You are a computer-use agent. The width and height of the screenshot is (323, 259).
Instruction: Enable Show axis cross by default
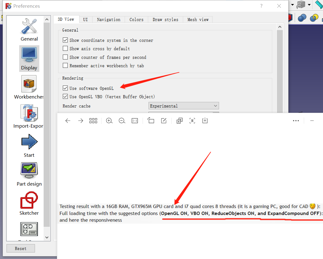(x=65, y=49)
